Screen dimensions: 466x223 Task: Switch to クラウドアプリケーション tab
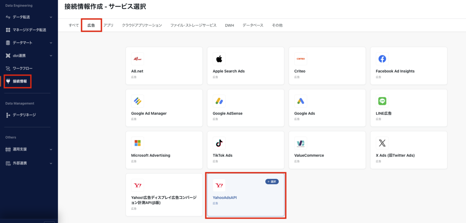coord(142,25)
